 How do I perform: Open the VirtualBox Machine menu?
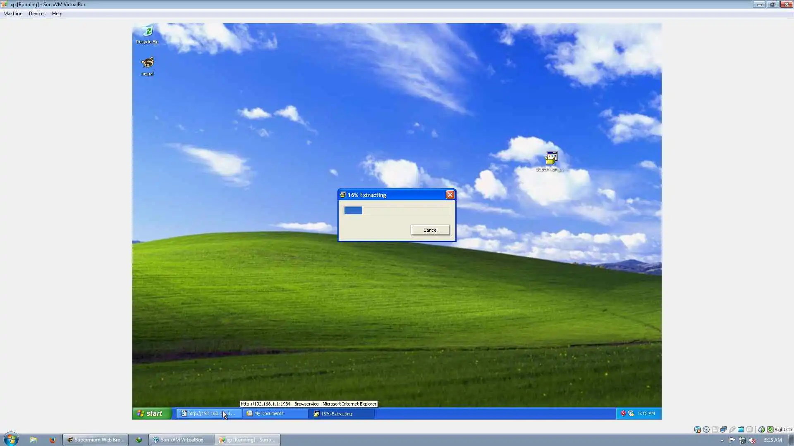point(13,14)
